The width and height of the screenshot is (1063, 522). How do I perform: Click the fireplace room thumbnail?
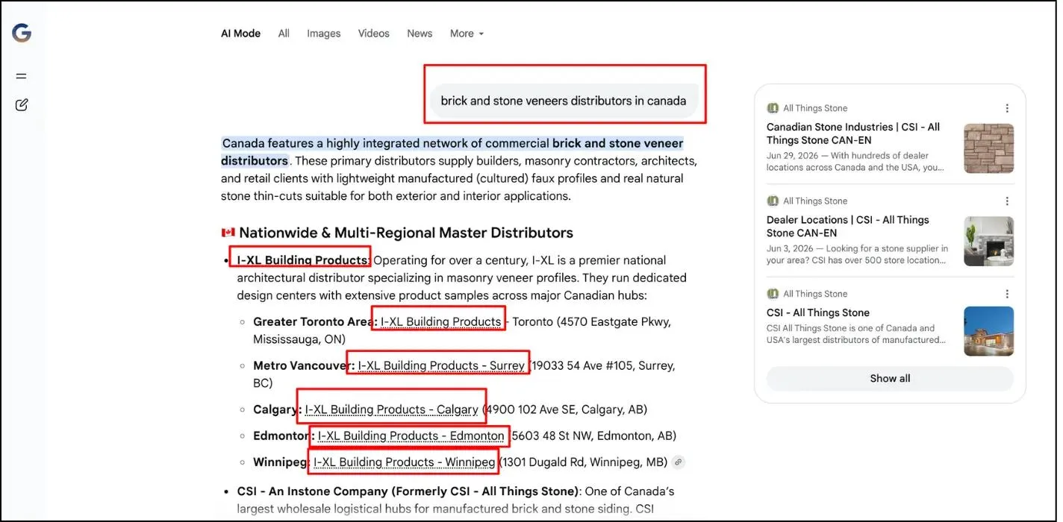pos(989,242)
